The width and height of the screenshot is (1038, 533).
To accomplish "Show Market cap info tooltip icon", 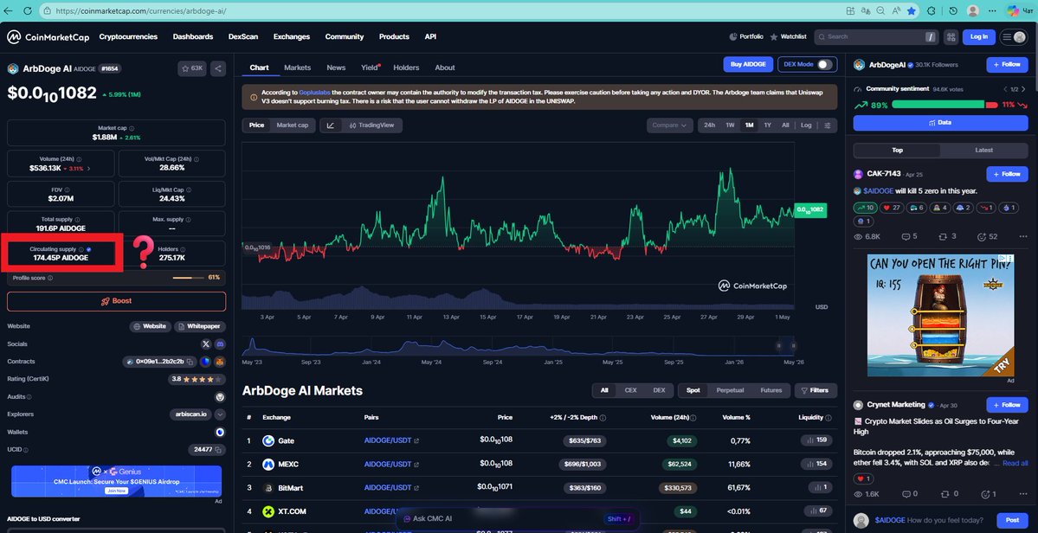I will (x=132, y=128).
